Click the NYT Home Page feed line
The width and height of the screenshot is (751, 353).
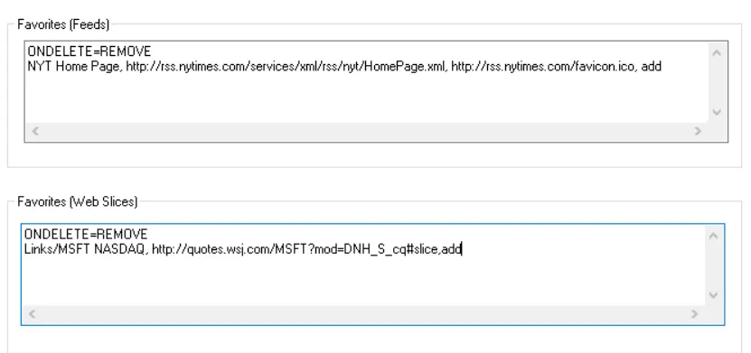click(x=344, y=67)
